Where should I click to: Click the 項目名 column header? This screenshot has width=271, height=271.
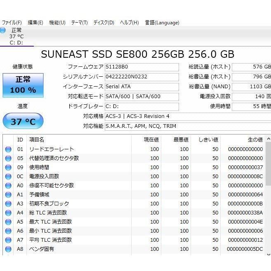point(79,140)
